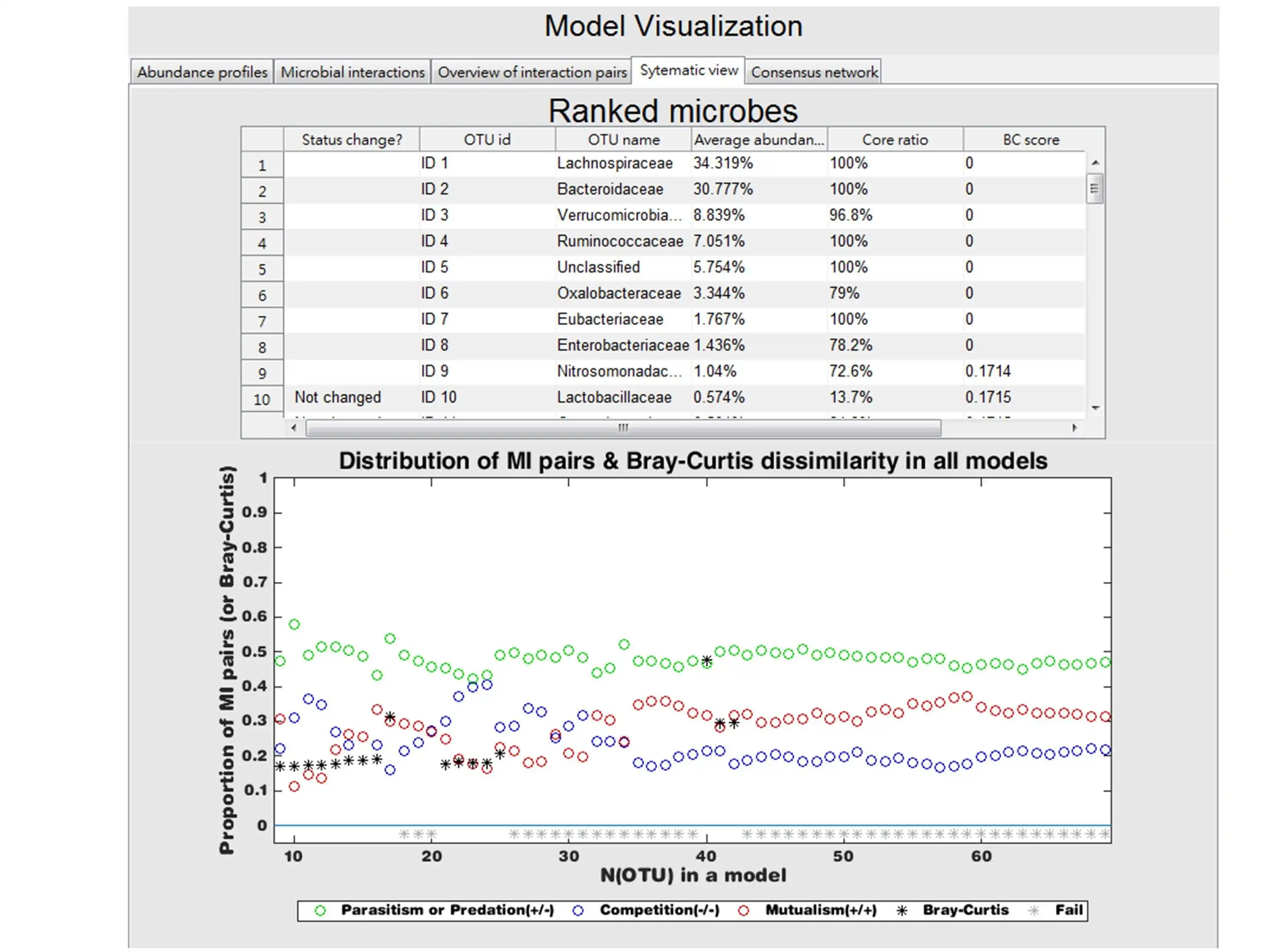The image size is (1269, 952).
Task: Click the OTU id column header
Action: [487, 140]
